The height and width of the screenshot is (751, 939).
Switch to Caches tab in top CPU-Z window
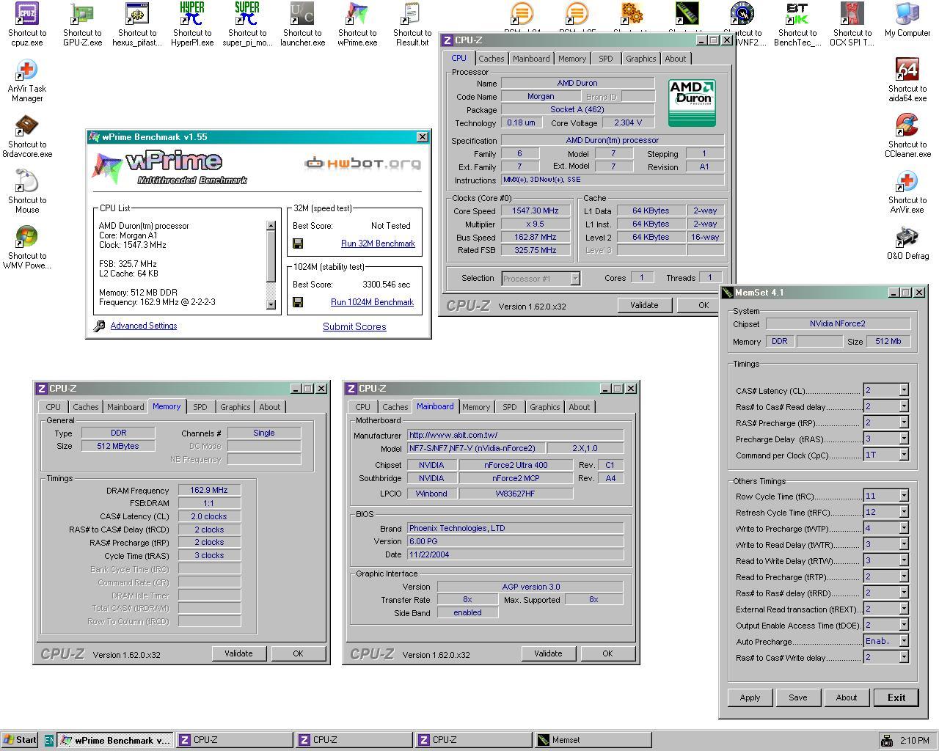tap(492, 59)
